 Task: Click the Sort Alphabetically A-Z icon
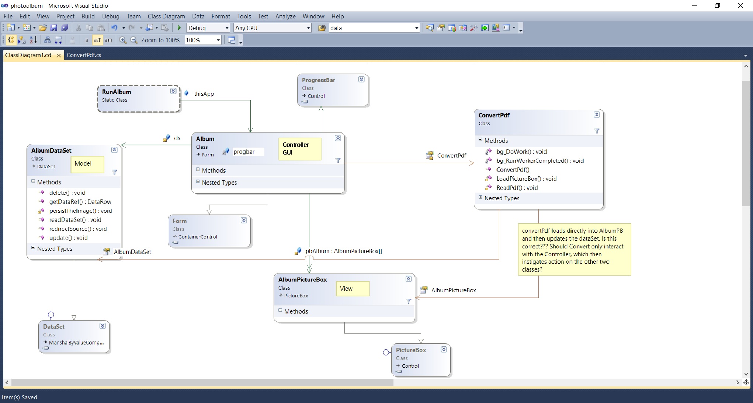33,40
